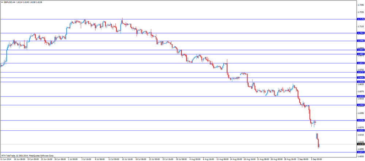Click the 1.7115 price scale value
Viewport: 365px width, 161px height.
[360, 27]
